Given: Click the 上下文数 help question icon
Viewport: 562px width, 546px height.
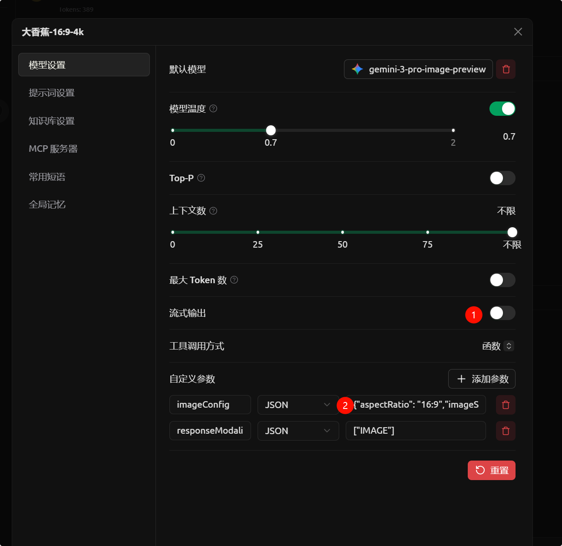Looking at the screenshot, I should coord(213,211).
